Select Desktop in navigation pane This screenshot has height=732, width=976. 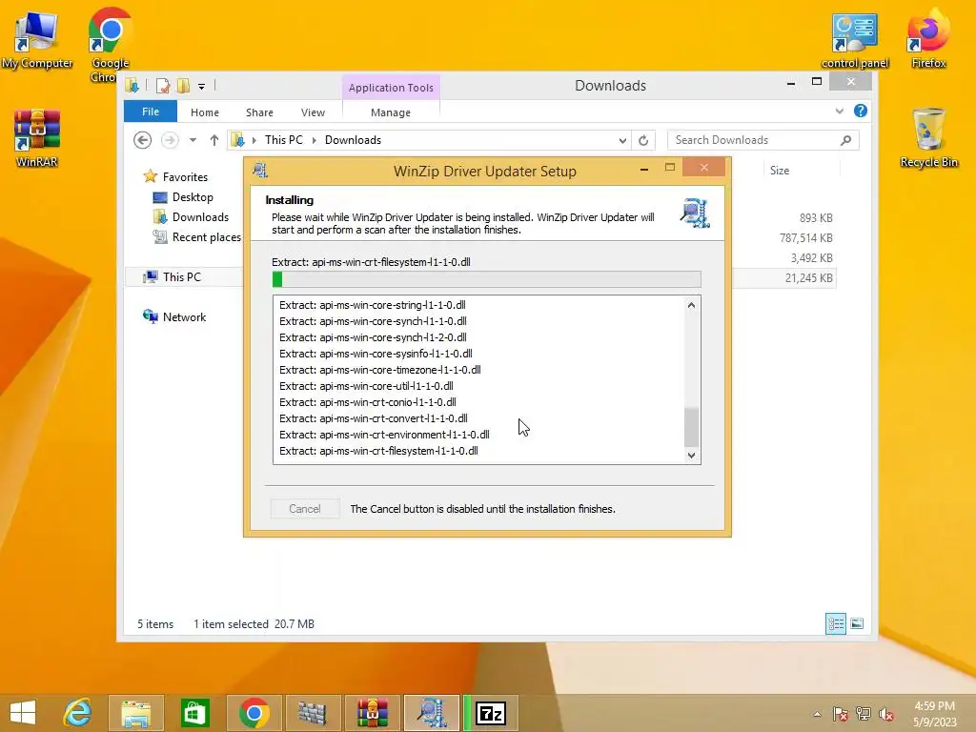(x=193, y=196)
